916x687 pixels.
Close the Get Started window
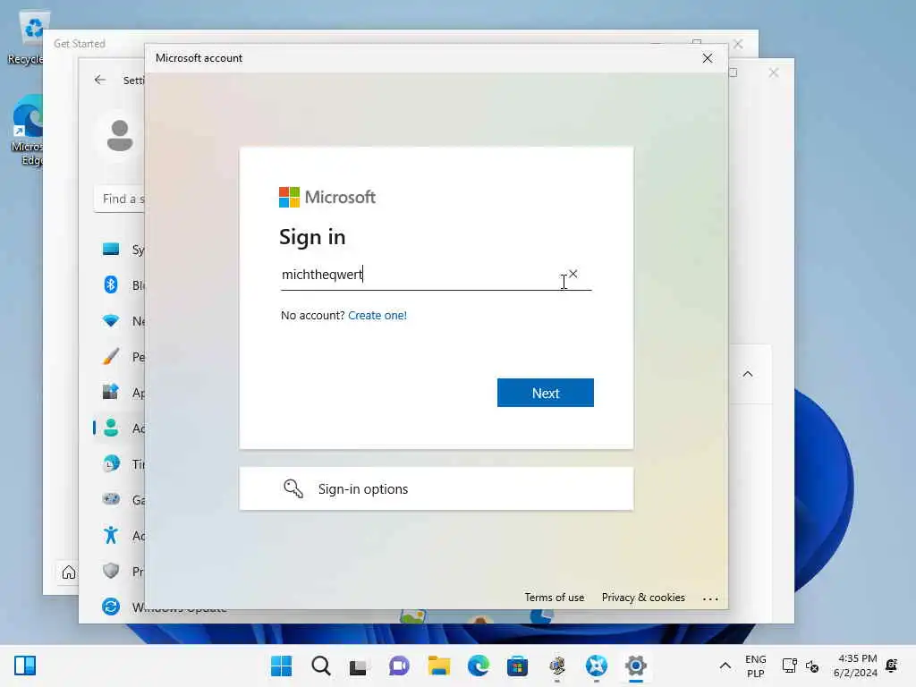click(x=738, y=44)
